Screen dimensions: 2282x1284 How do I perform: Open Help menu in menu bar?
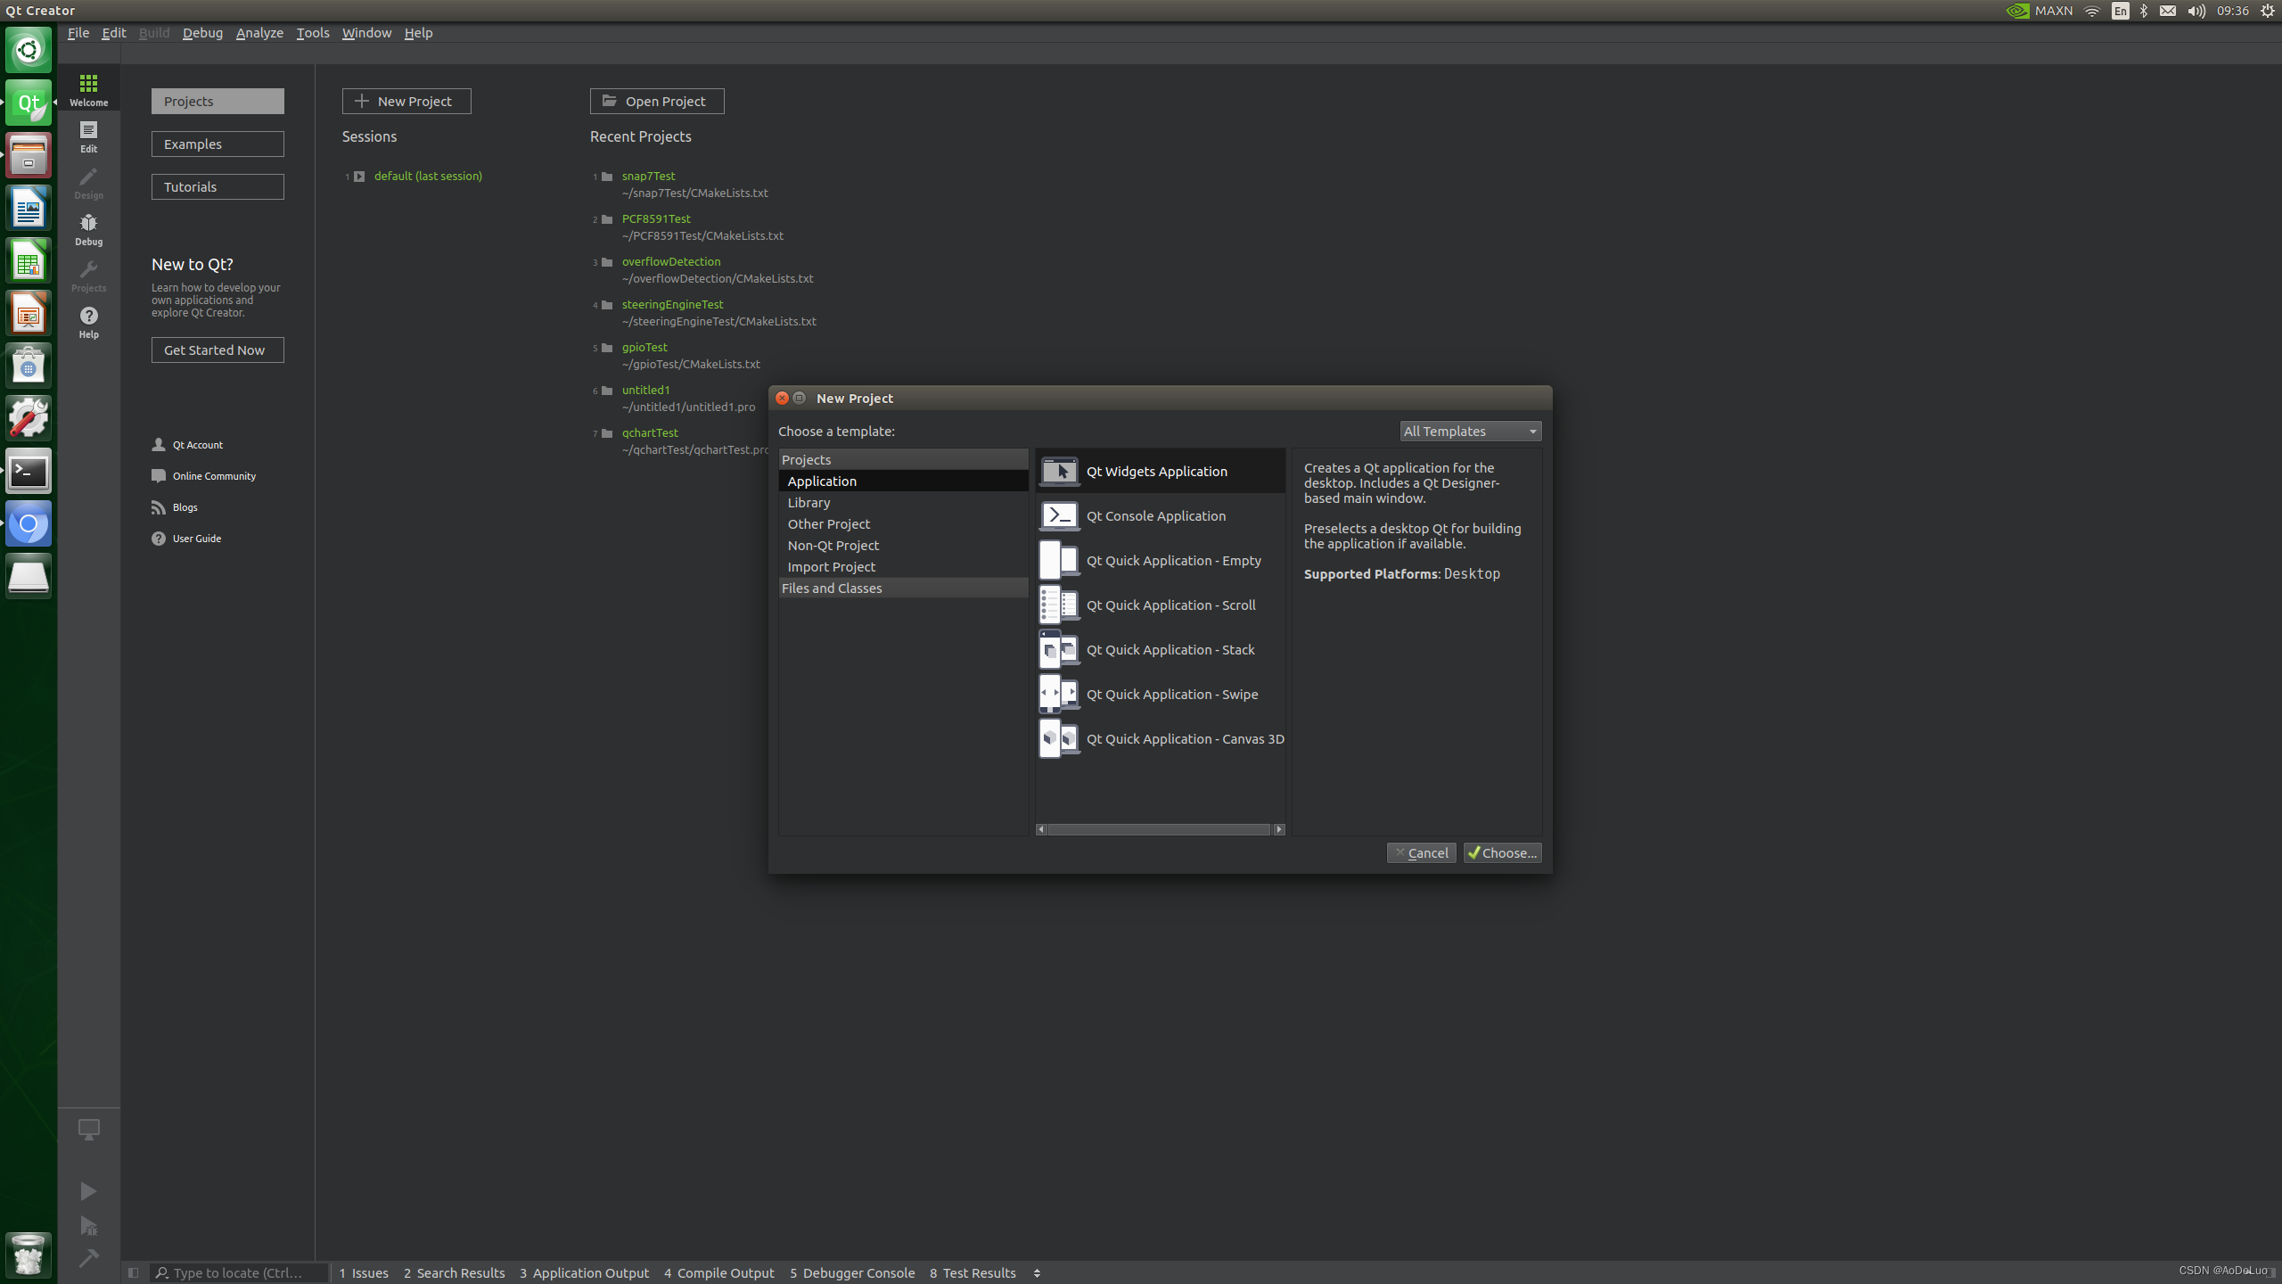[418, 32]
